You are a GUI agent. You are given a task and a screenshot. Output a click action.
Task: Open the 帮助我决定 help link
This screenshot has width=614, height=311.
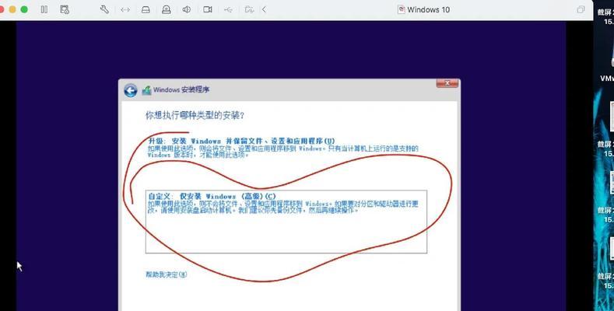[x=167, y=274]
